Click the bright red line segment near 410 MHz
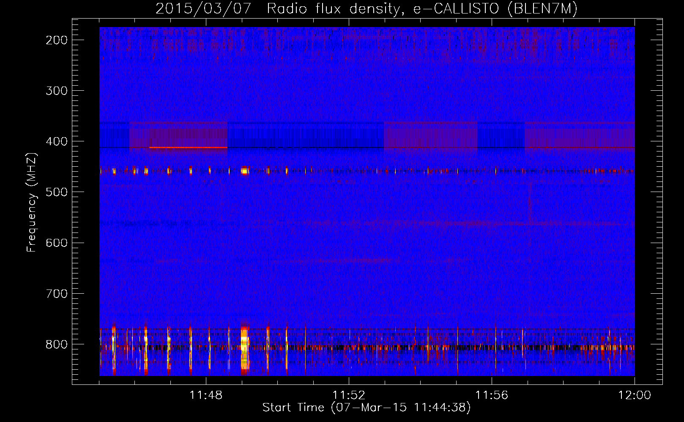Screen dimensions: 684x422 click(x=188, y=147)
